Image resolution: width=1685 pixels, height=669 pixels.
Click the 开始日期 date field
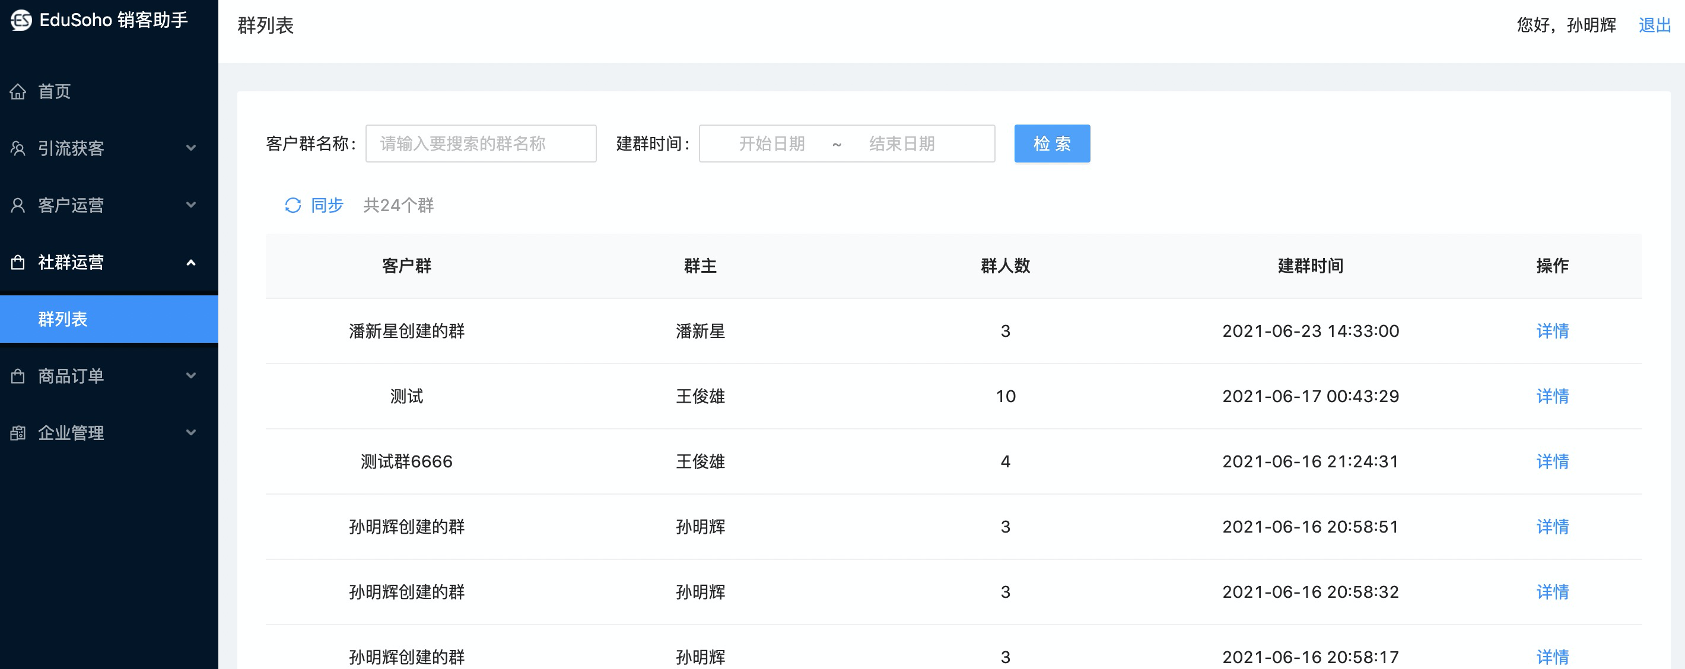click(x=772, y=143)
